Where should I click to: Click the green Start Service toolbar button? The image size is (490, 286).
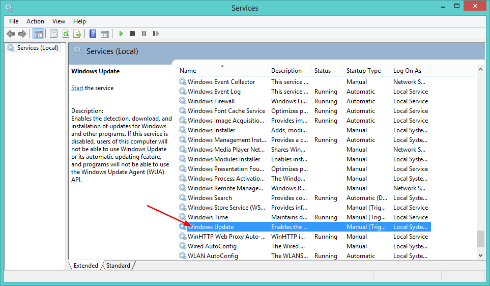121,34
